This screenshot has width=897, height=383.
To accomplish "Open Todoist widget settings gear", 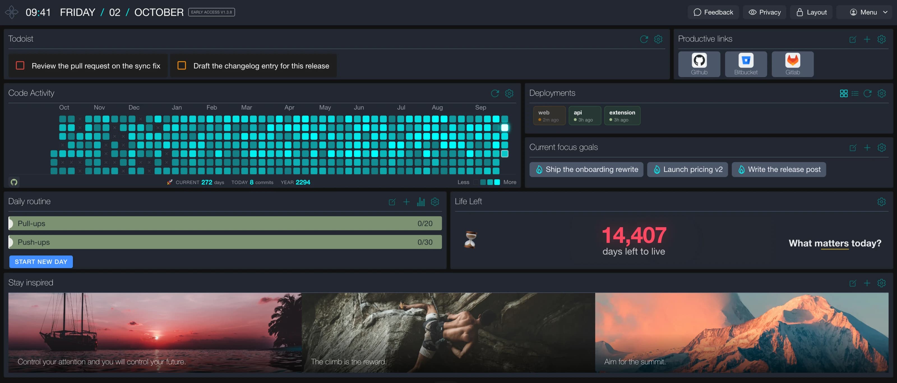I will [x=658, y=39].
